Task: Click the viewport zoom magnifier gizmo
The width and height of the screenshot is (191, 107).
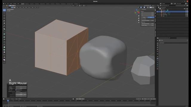Action: (x=139, y=16)
